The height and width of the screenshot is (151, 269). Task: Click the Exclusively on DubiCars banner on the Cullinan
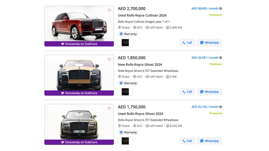[79, 44]
